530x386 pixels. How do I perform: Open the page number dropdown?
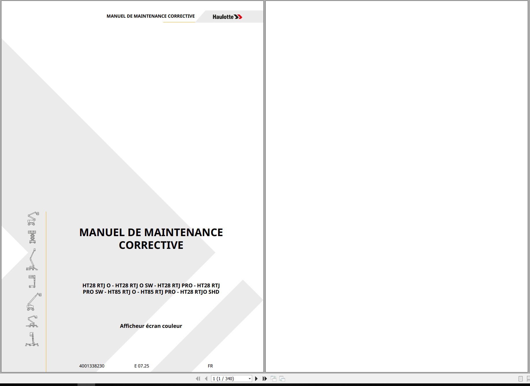[x=250, y=378]
